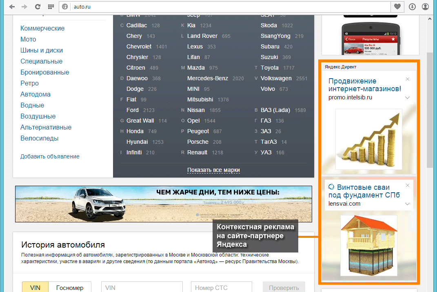Switch to the Госномер tab
The width and height of the screenshot is (437, 292).
pos(70,287)
